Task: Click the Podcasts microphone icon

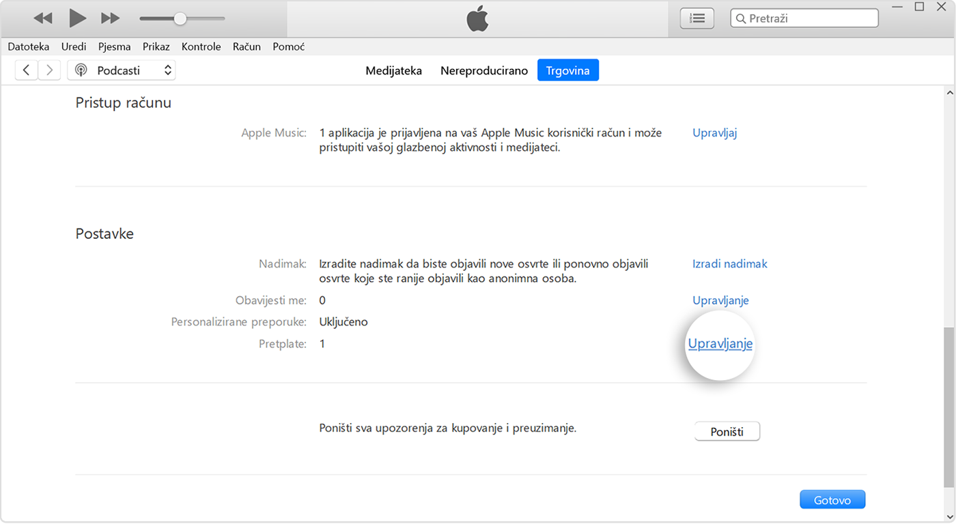Action: [81, 70]
